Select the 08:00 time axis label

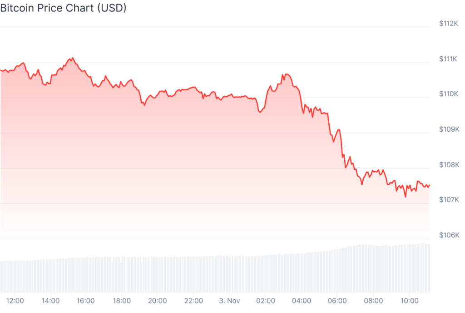374,300
